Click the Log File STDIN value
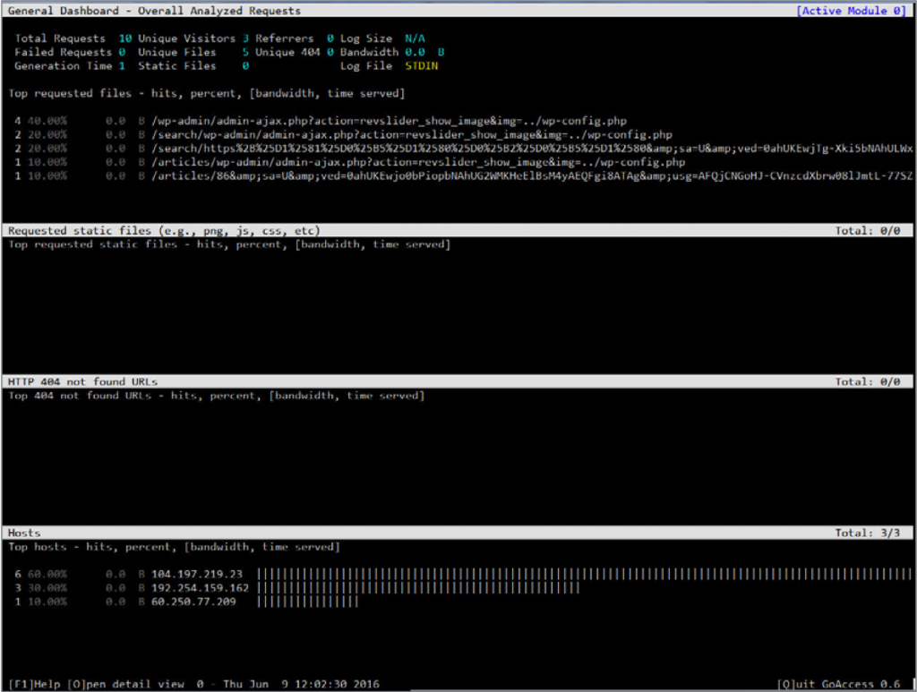 click(421, 66)
